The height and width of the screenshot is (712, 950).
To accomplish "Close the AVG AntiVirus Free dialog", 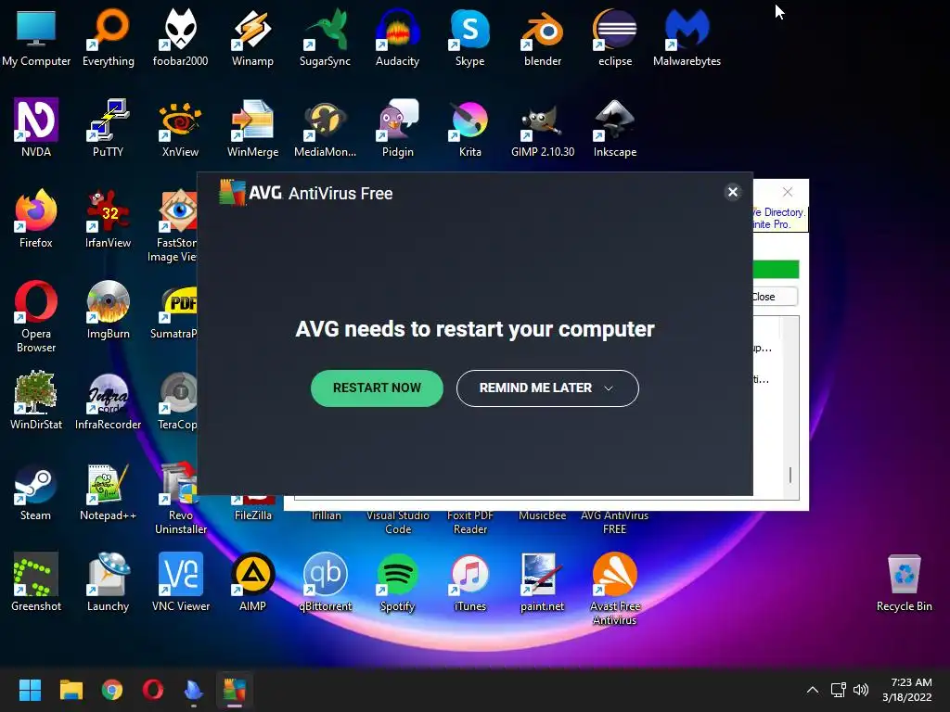I will pos(733,192).
